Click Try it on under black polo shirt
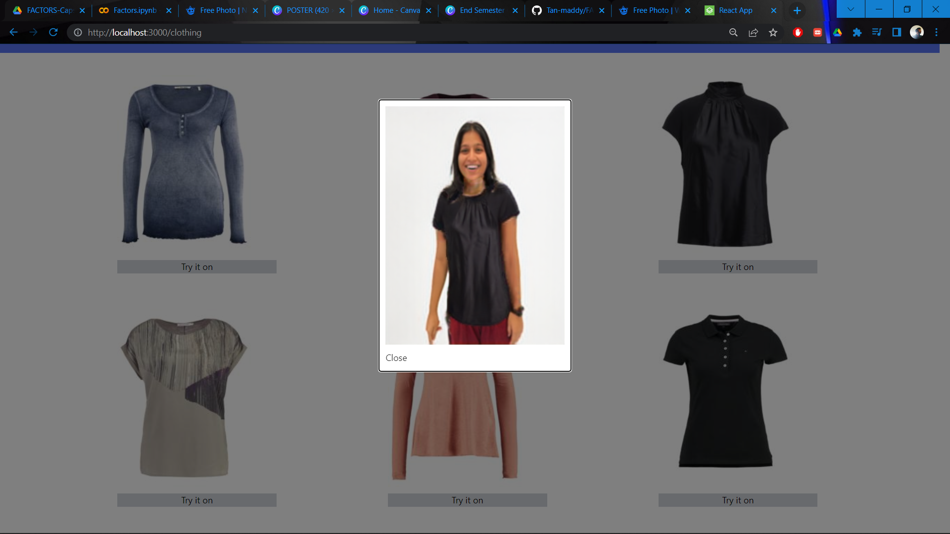This screenshot has width=950, height=534. [x=737, y=500]
